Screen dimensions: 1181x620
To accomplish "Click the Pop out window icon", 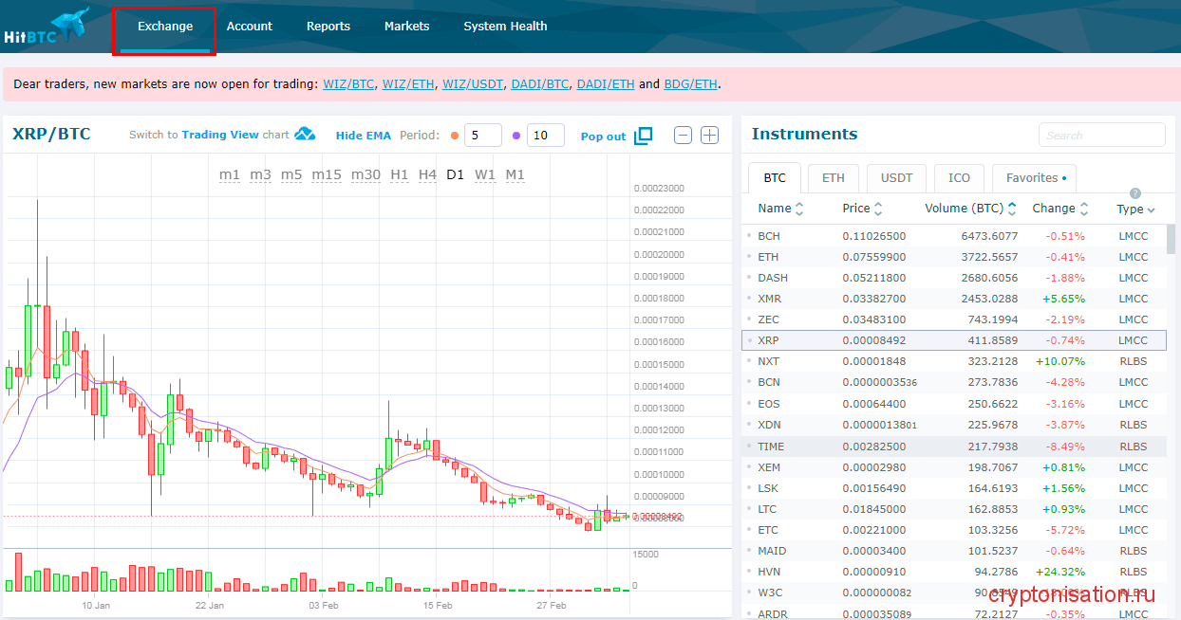I will [x=643, y=136].
